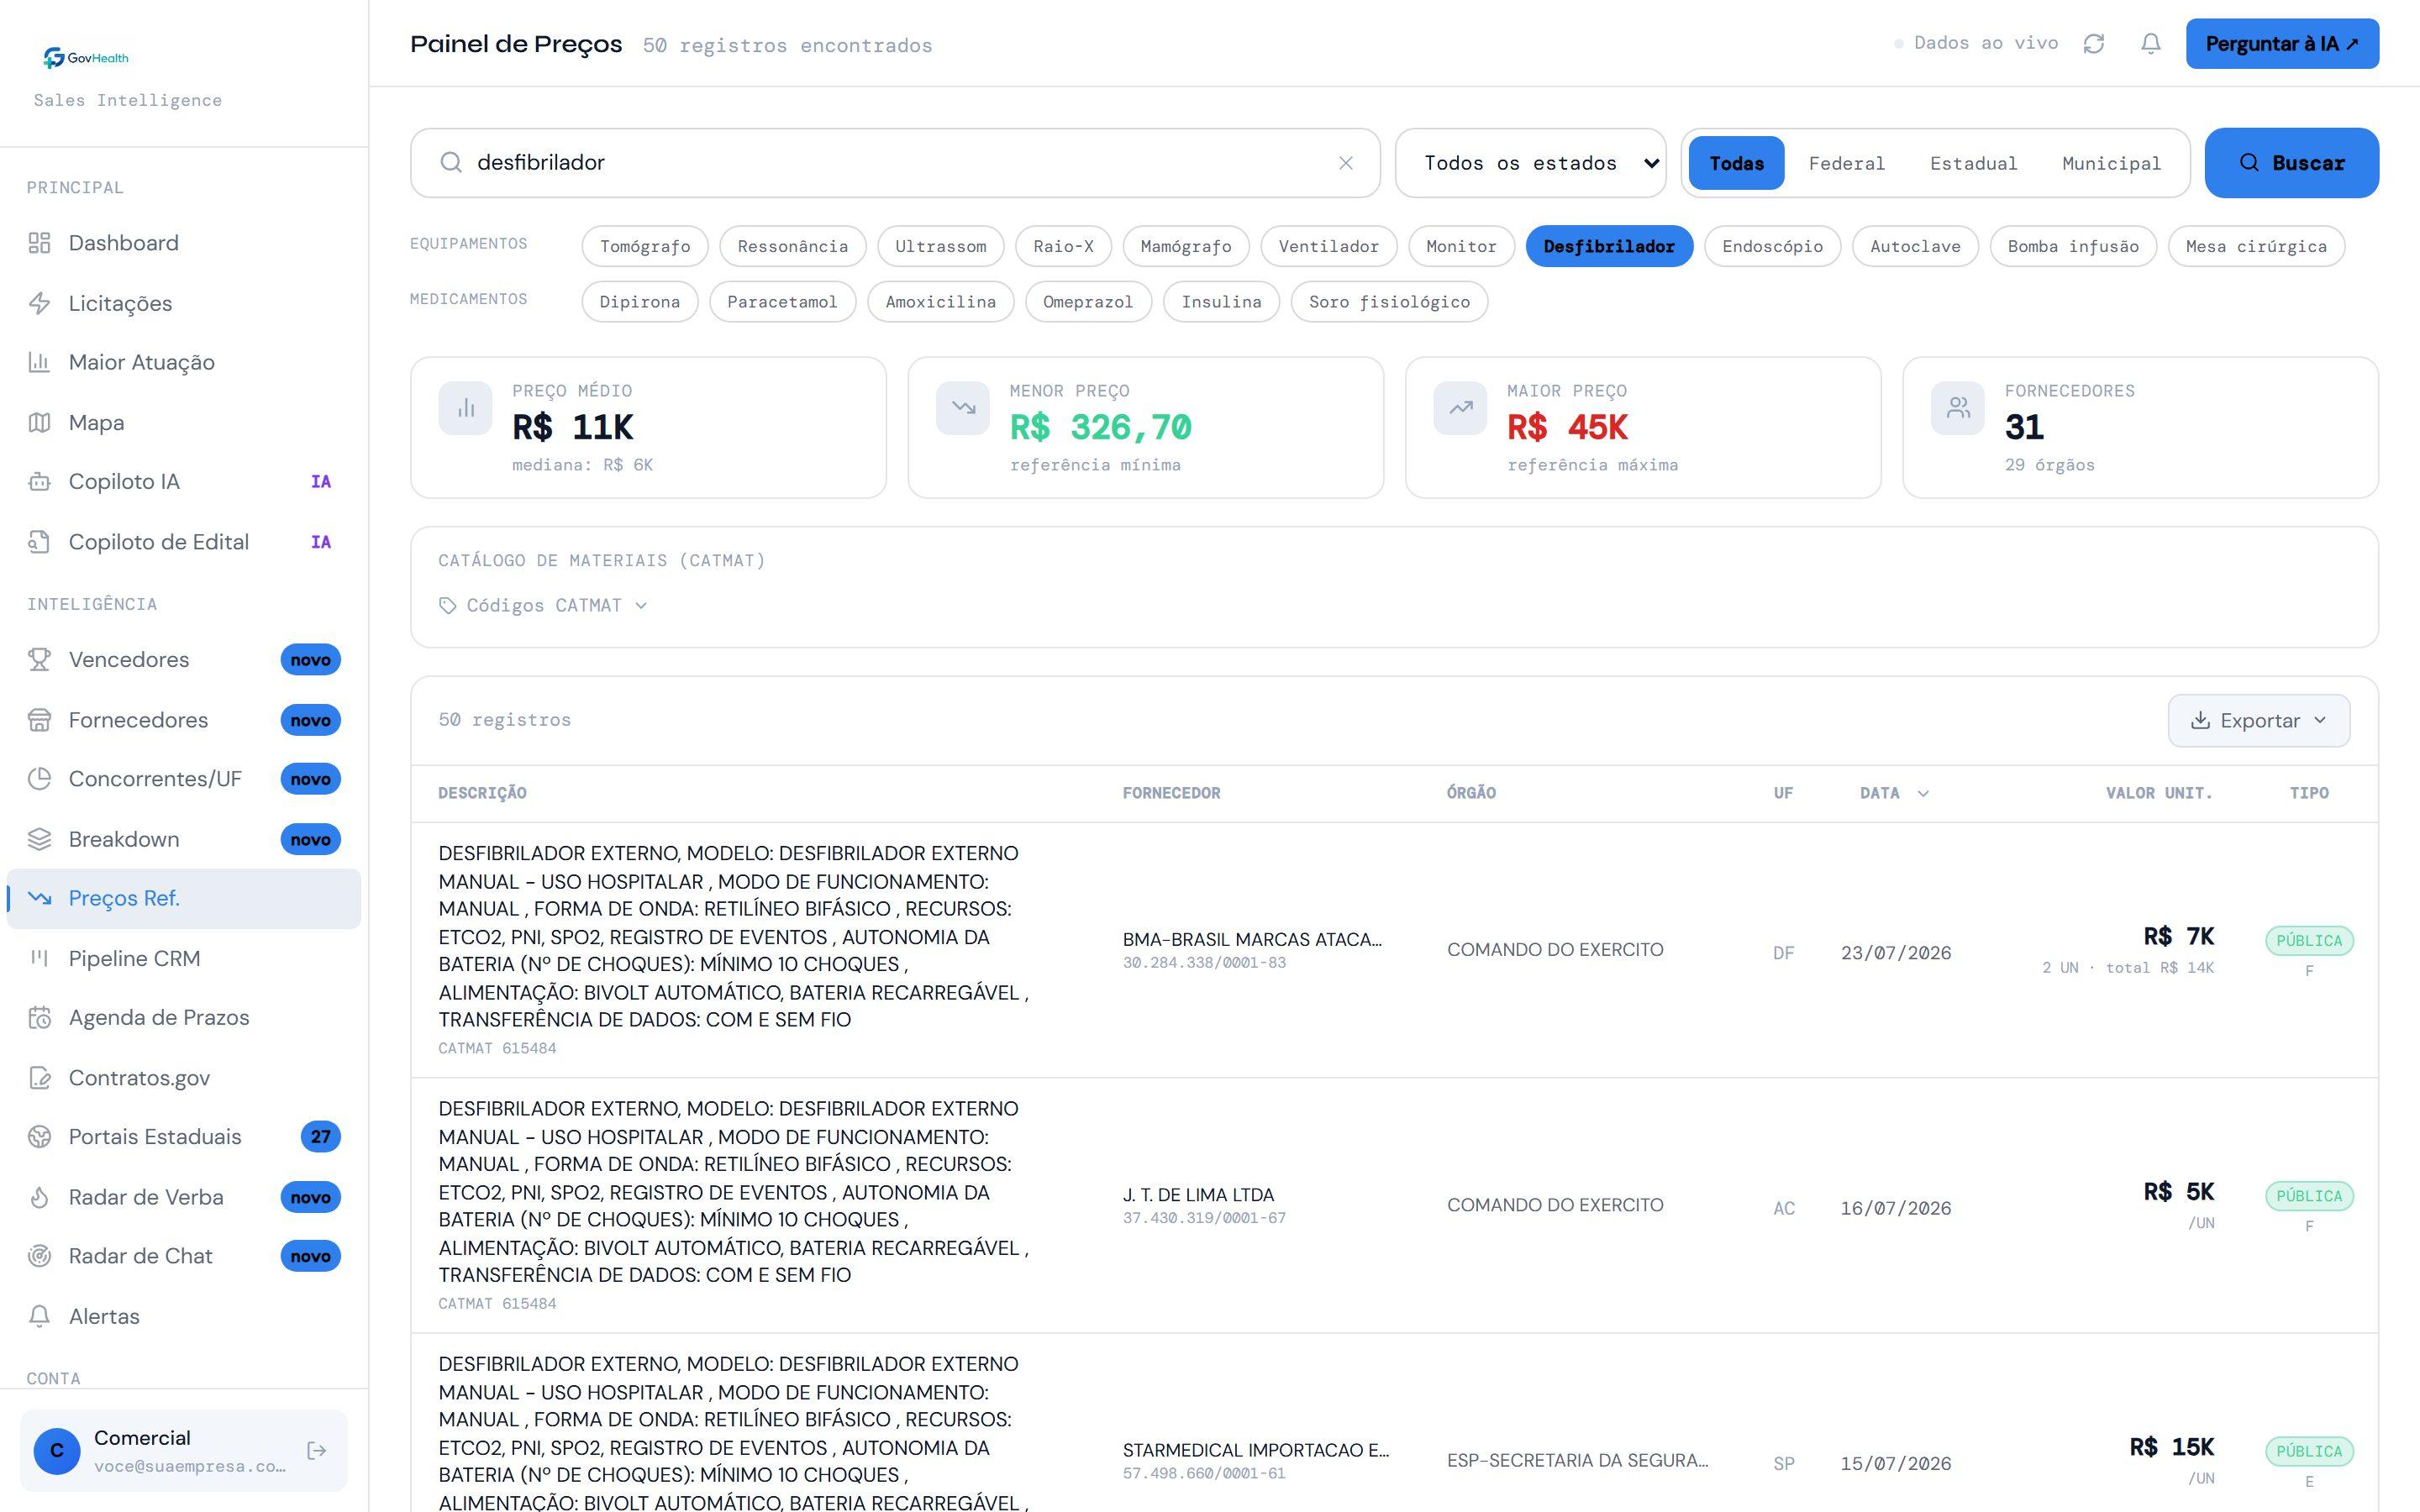Toggle the Dipirona medication chip

(x=640, y=302)
